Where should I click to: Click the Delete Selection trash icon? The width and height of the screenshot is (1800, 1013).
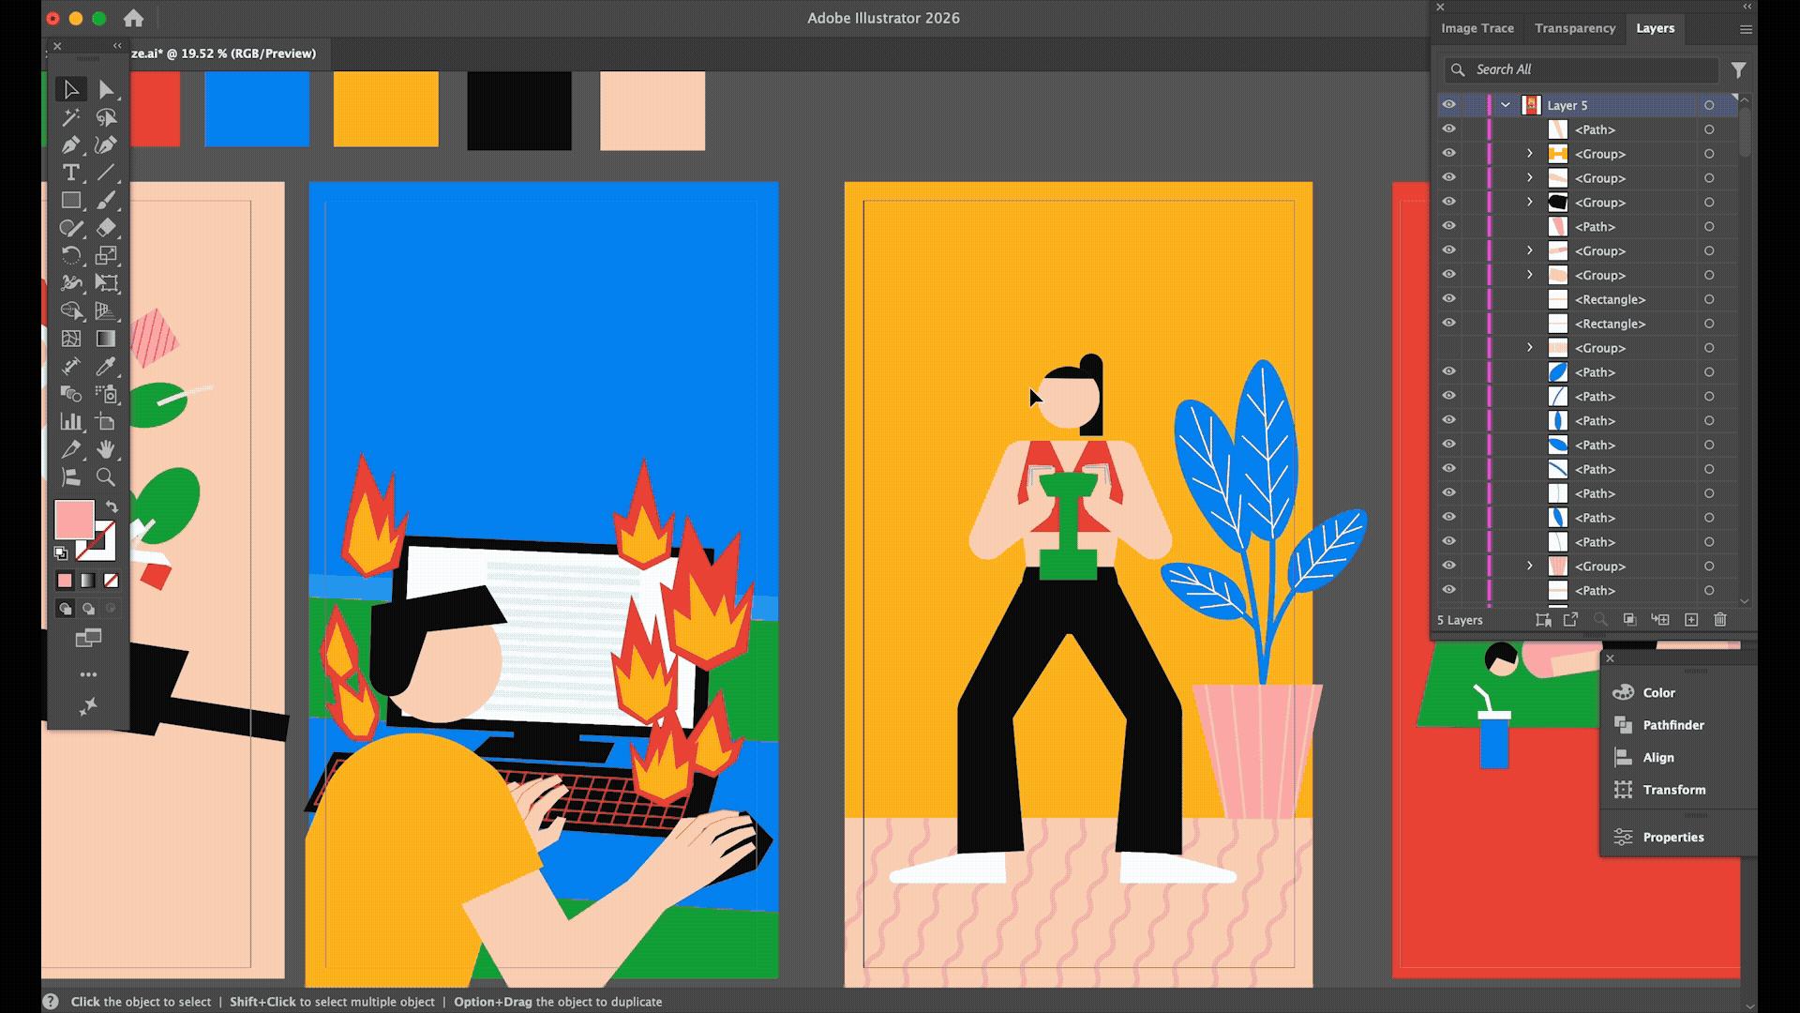(x=1719, y=620)
